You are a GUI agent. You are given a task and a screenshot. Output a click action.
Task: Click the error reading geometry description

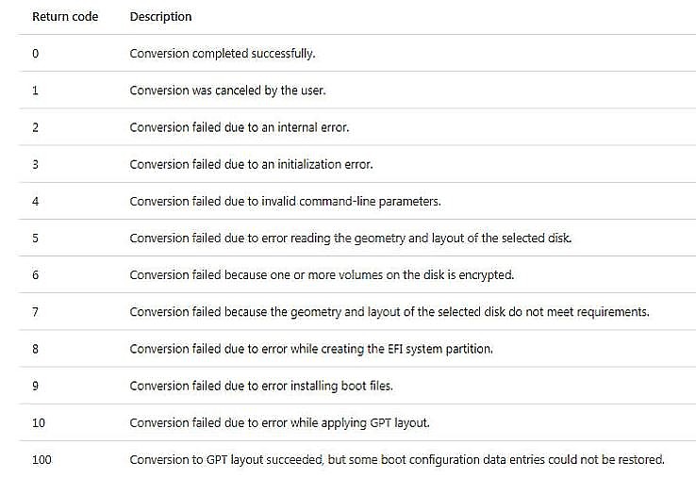[x=351, y=238]
